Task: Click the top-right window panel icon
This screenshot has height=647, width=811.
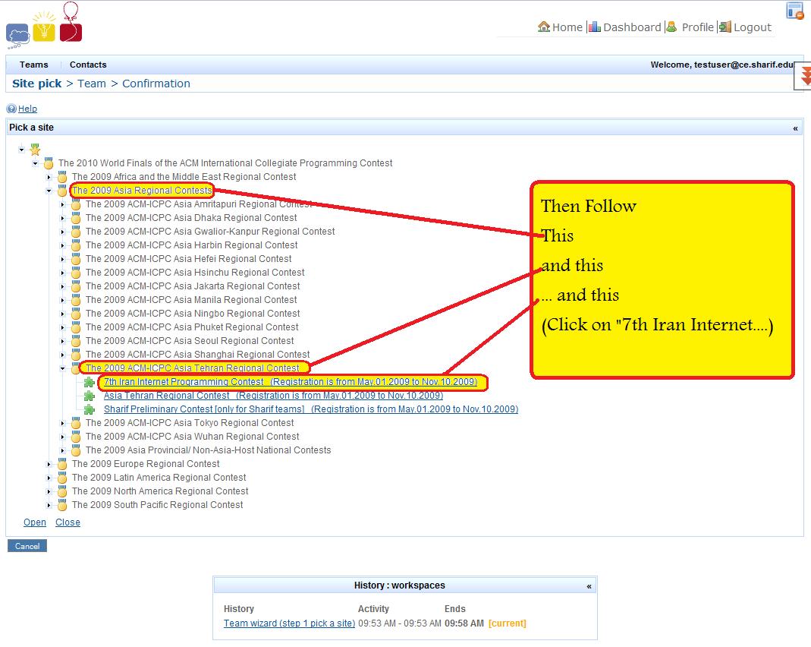Action: [794, 11]
